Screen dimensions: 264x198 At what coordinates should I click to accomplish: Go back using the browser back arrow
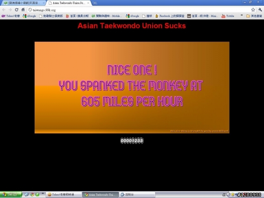click(x=4, y=10)
